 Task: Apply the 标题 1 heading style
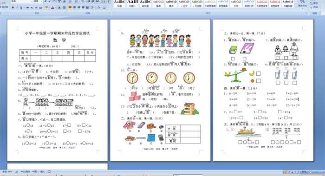pos(132,4)
